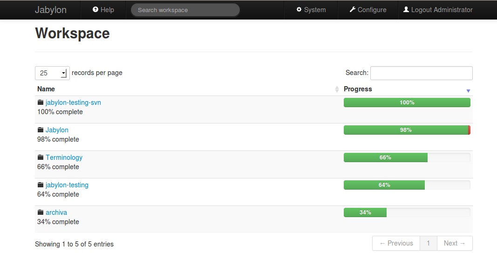Viewport: 497px width, 253px height.
Task: Click the question mark Help icon
Action: pos(95,9)
